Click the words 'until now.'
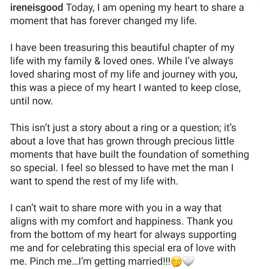 click(32, 101)
